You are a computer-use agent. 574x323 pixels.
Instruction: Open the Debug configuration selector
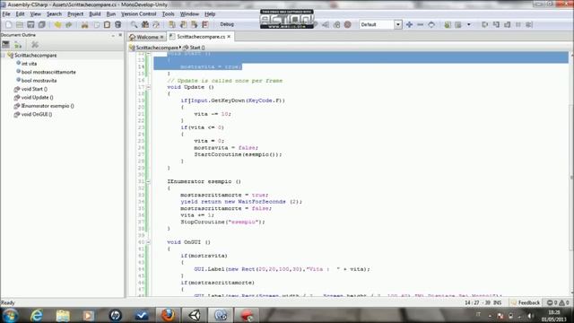(x=227, y=24)
